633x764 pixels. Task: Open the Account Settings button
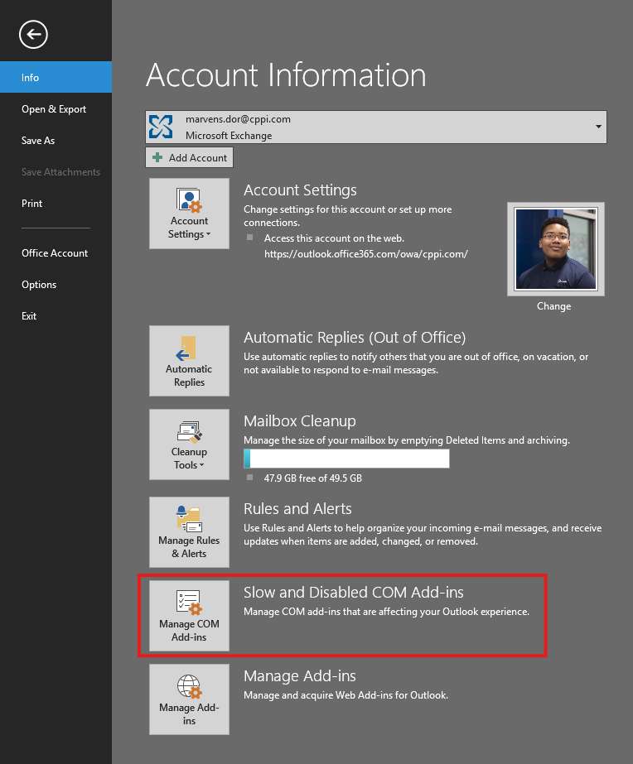click(x=189, y=214)
